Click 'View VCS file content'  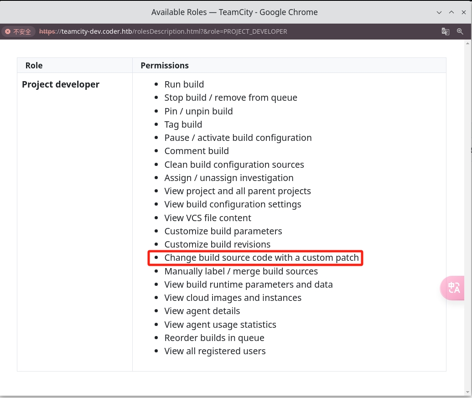(x=207, y=218)
